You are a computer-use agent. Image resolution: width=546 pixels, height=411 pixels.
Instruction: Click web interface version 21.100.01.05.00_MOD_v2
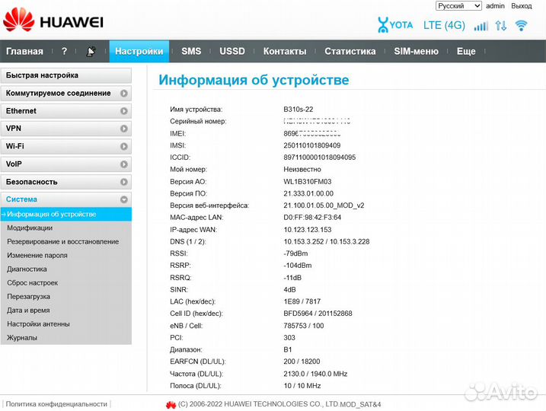(324, 205)
